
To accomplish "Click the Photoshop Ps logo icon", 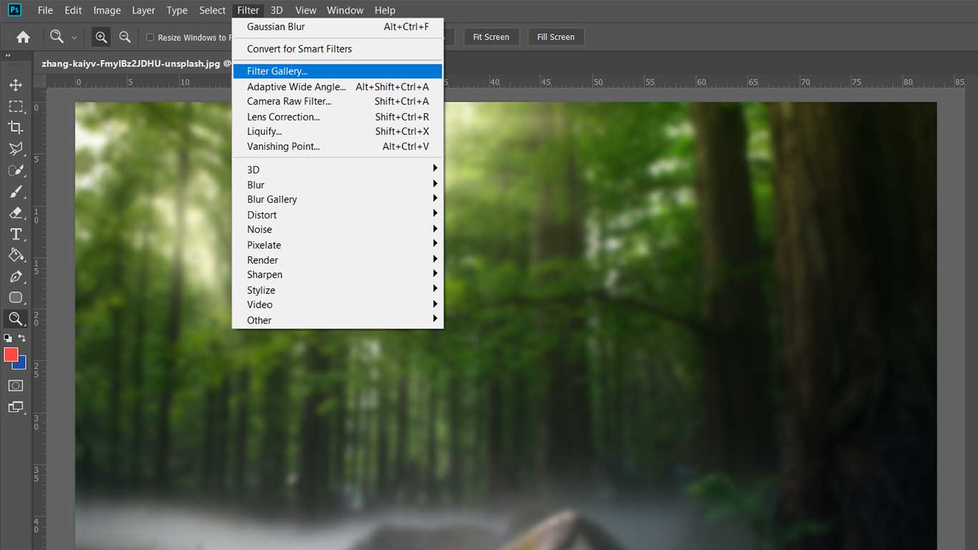I will (14, 10).
